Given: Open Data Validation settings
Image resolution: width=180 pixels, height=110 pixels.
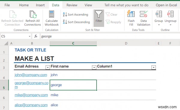Looking at the screenshot, I should (x=143, y=18).
